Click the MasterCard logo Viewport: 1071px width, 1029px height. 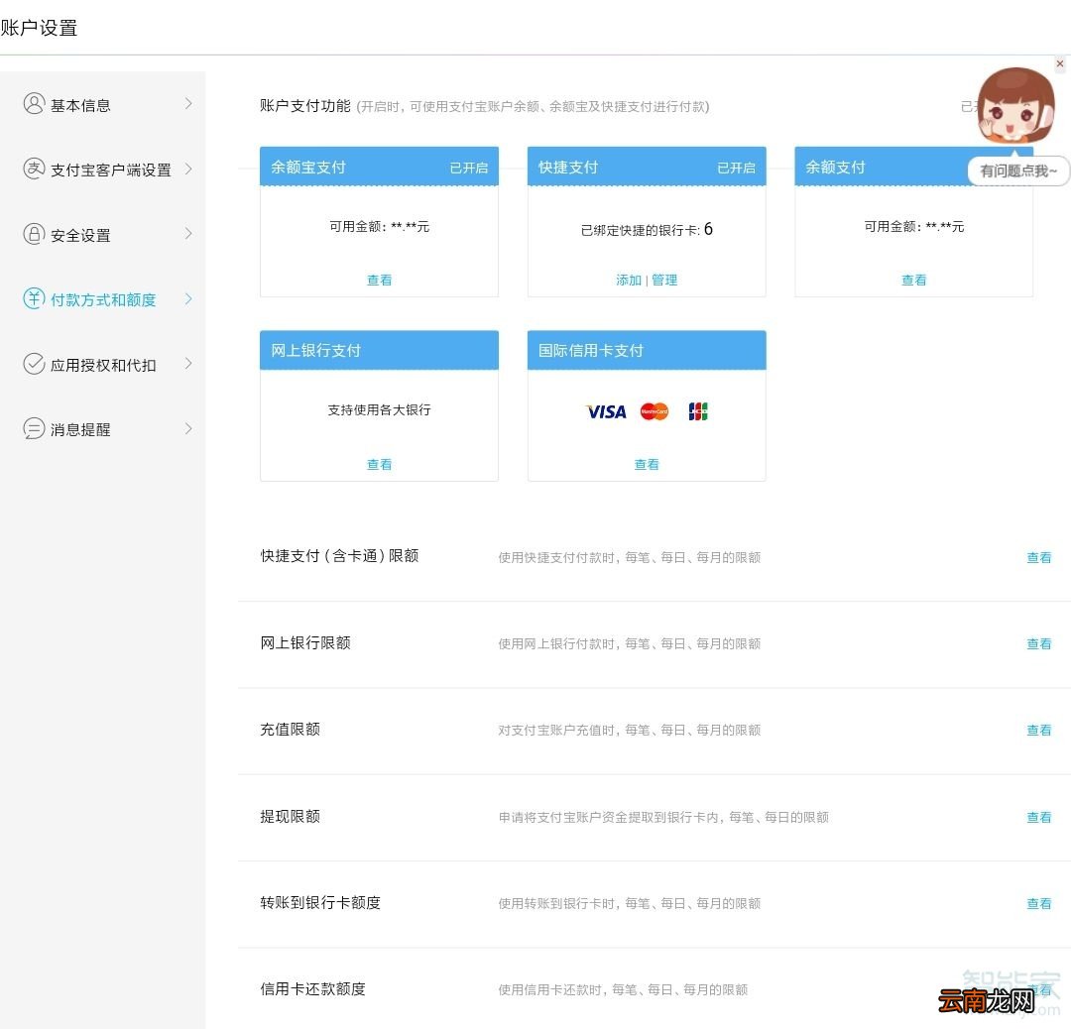654,411
